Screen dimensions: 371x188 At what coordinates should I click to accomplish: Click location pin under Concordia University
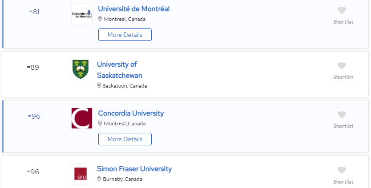coord(100,124)
